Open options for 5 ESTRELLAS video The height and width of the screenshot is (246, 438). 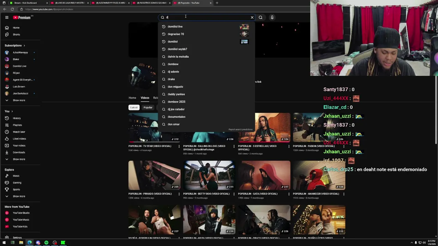point(289,146)
